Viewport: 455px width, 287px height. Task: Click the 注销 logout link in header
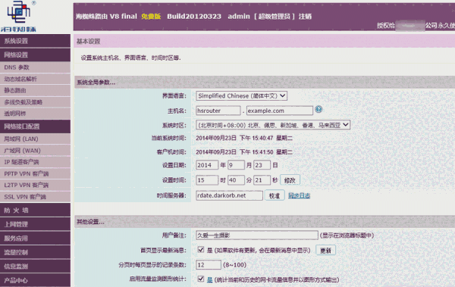(x=305, y=16)
